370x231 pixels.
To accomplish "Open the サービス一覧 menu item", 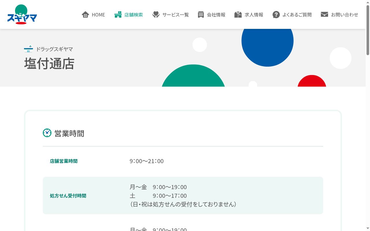I will 171,14.
